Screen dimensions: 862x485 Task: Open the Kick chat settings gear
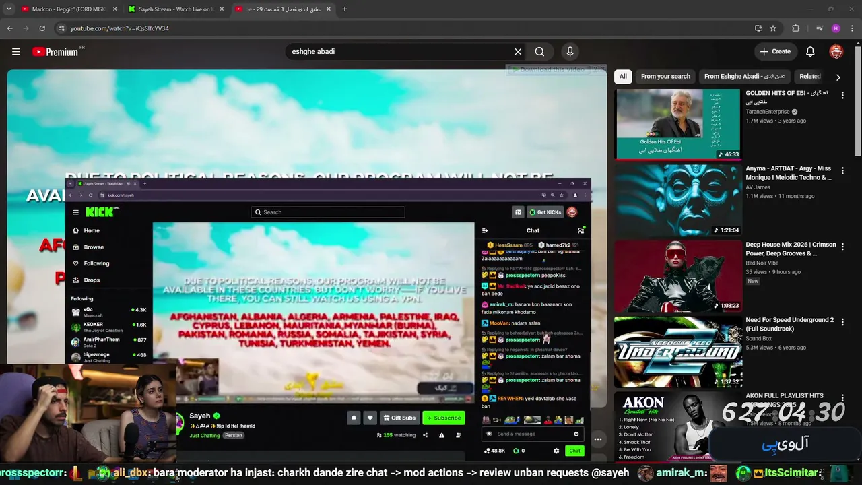coord(556,451)
